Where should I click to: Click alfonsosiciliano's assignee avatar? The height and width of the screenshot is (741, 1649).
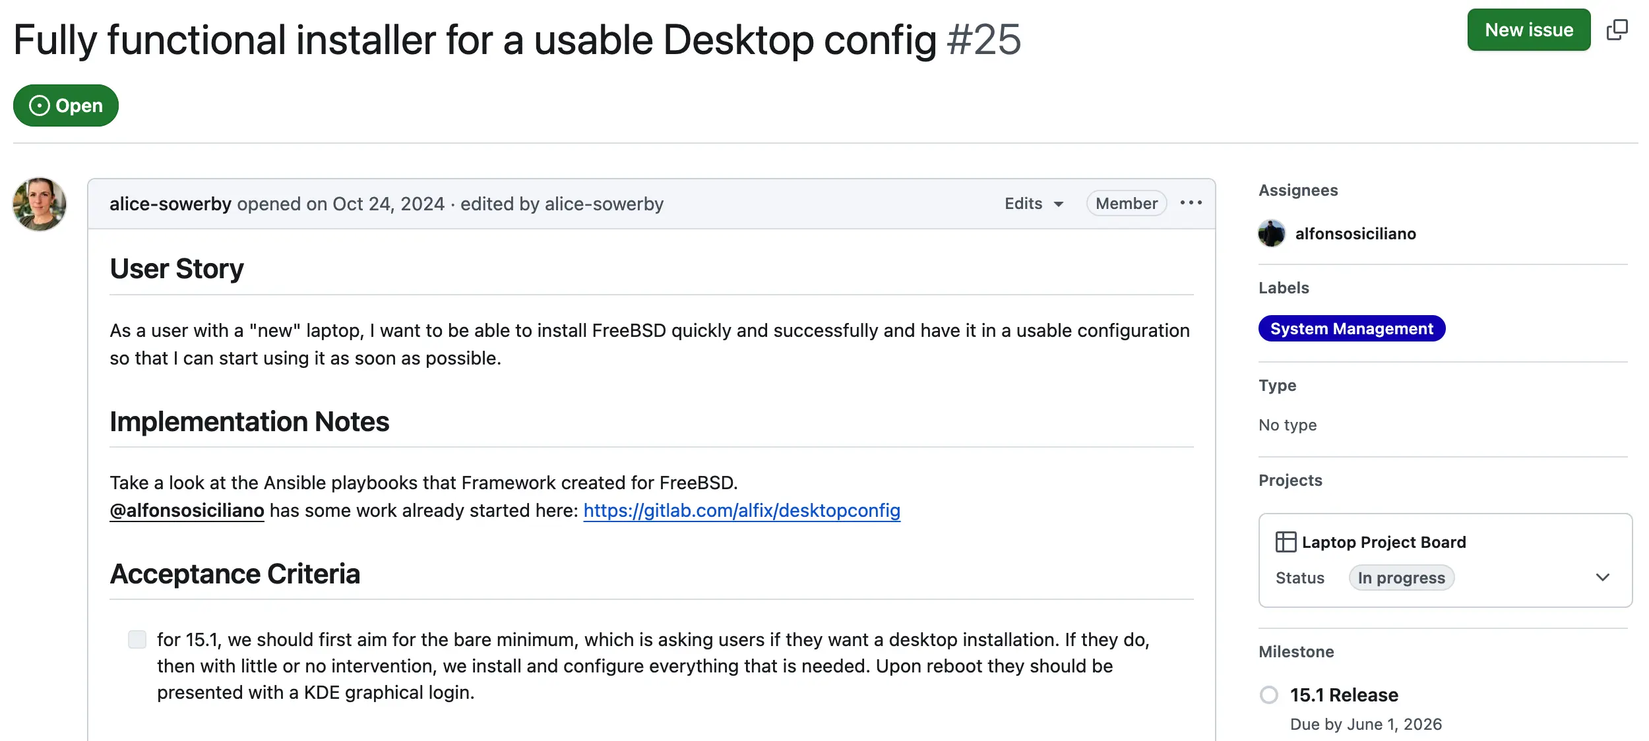click(x=1271, y=233)
